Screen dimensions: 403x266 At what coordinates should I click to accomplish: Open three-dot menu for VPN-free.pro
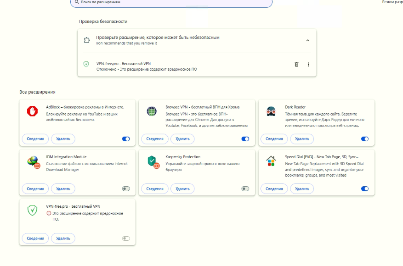(308, 64)
